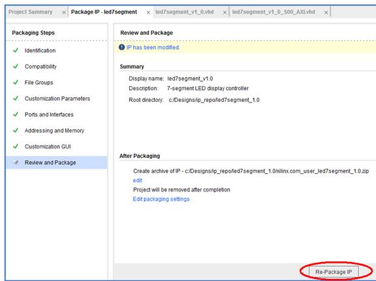Open the led7segment_v1_0_S00_AXI.vhd tab
The width and height of the screenshot is (376, 281).
[x=274, y=12]
